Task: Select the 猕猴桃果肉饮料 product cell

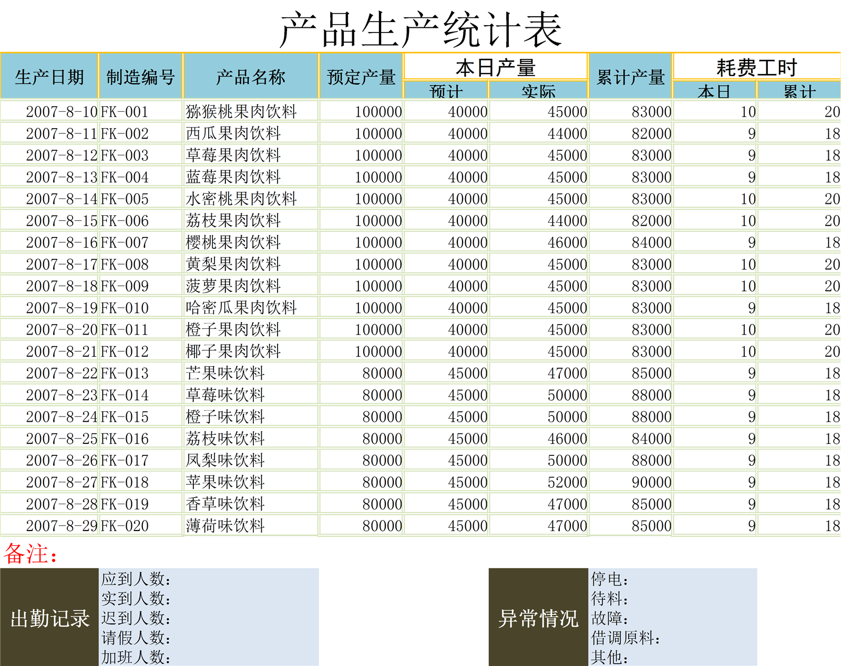Action: click(x=241, y=112)
